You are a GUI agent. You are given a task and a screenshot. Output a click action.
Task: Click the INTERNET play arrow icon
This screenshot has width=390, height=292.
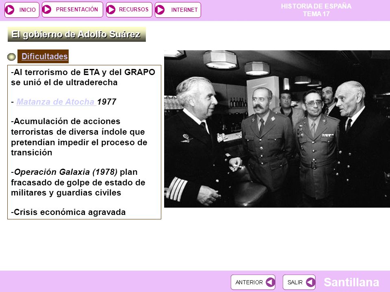(x=160, y=10)
